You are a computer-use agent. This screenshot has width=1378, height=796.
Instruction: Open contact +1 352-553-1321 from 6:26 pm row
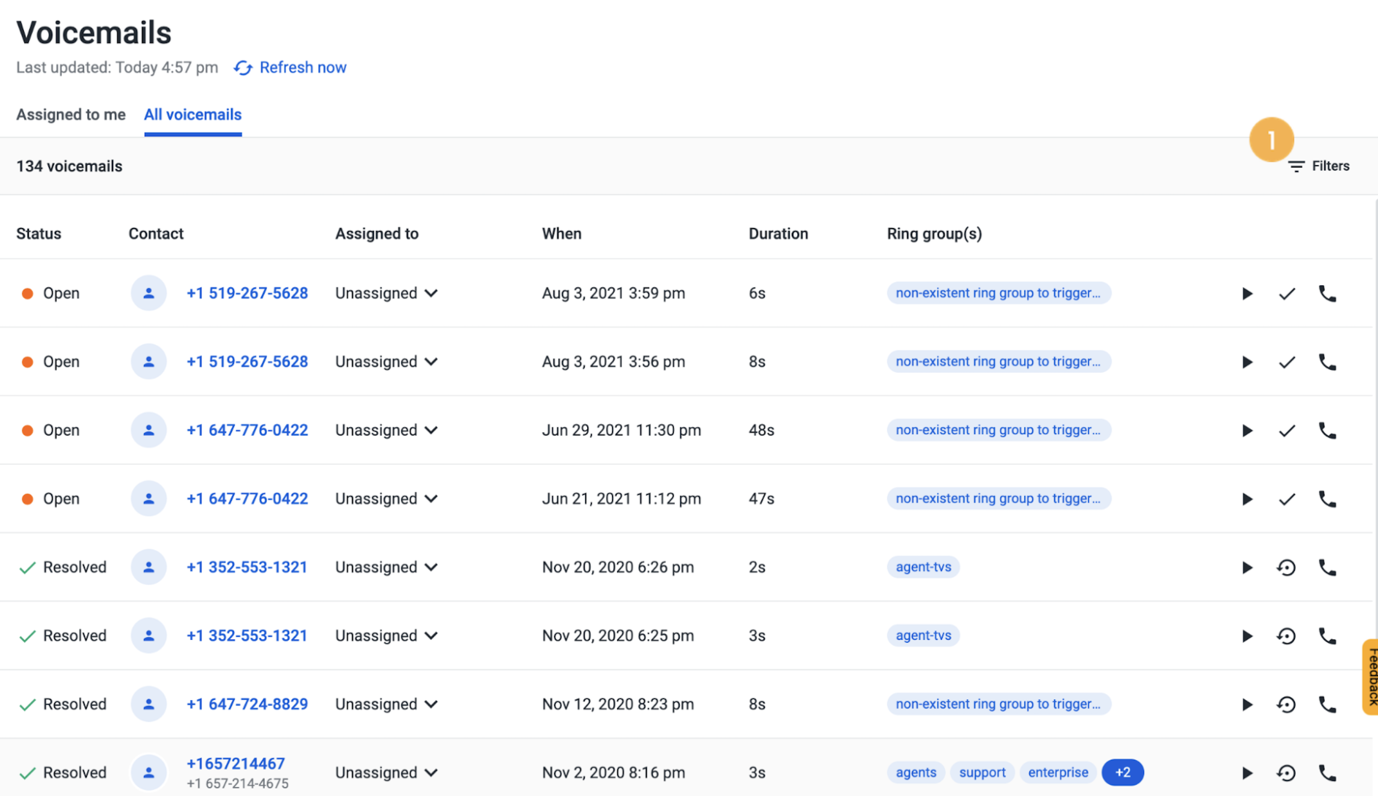246,567
